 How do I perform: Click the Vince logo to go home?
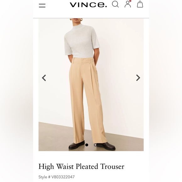88,5
